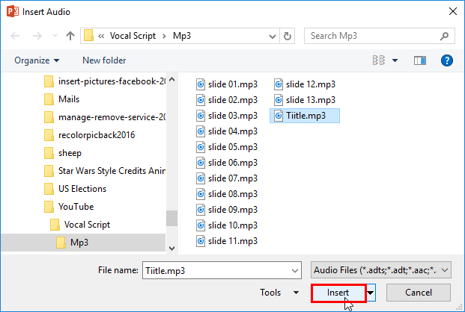Create a New folder
The width and height of the screenshot is (465, 312).
104,60
